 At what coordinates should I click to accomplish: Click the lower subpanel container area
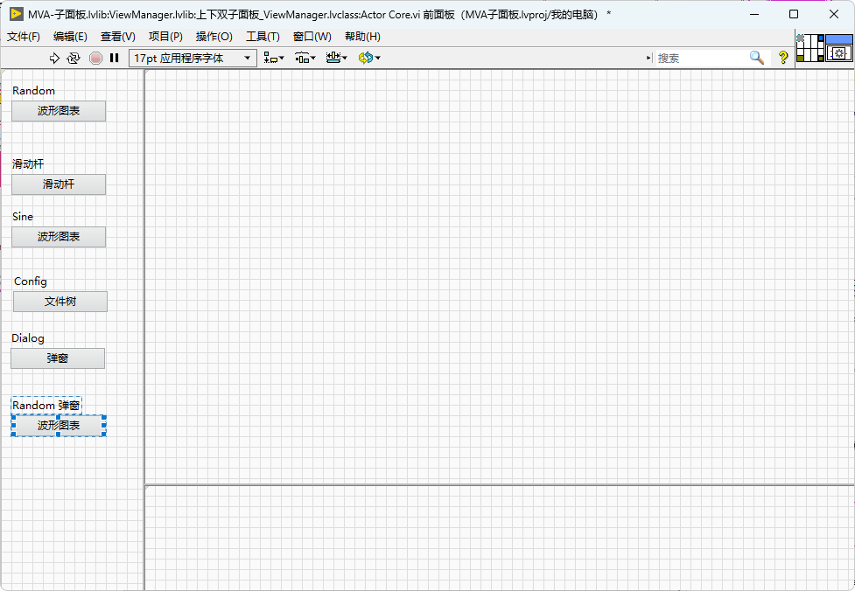coord(499,538)
